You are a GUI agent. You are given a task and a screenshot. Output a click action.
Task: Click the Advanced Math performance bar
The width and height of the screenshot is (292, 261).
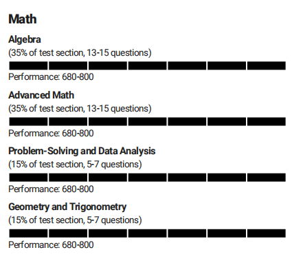point(147,121)
